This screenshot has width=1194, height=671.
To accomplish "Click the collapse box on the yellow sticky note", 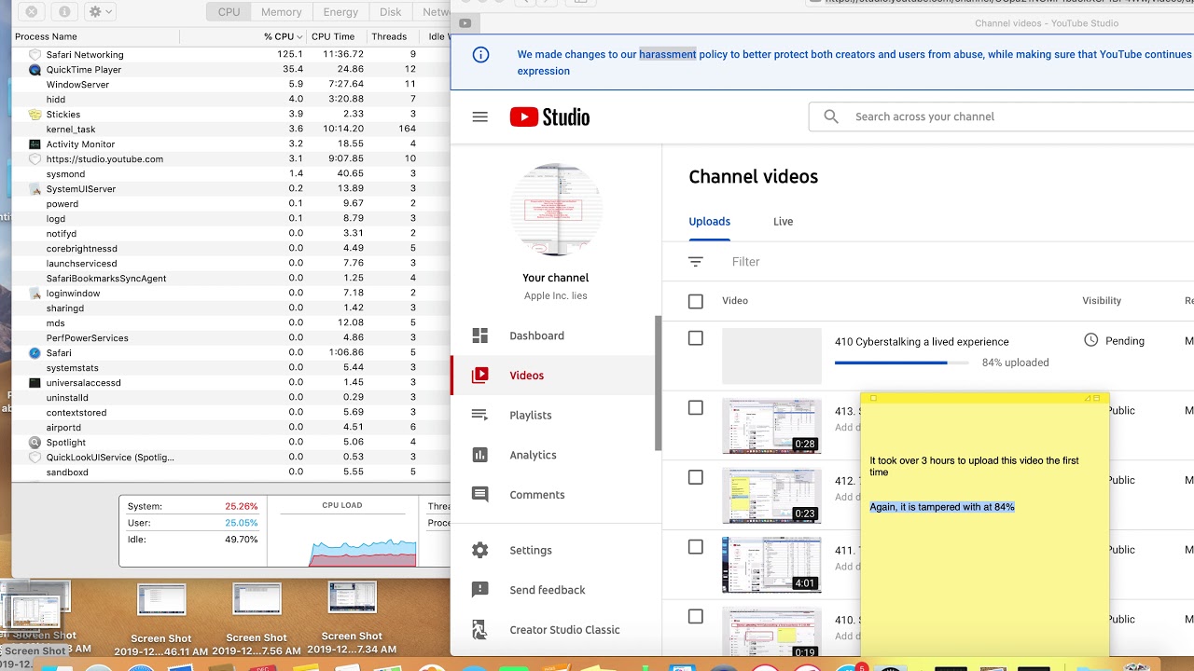I will (x=1097, y=398).
